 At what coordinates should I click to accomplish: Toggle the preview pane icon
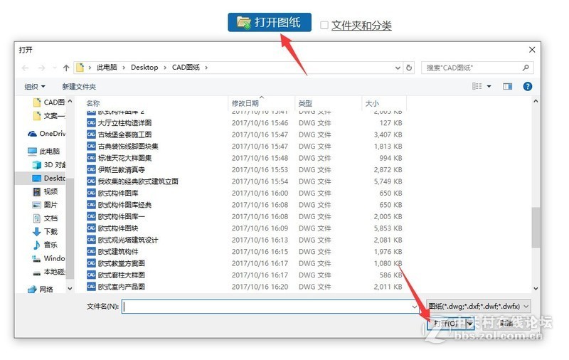coord(507,86)
